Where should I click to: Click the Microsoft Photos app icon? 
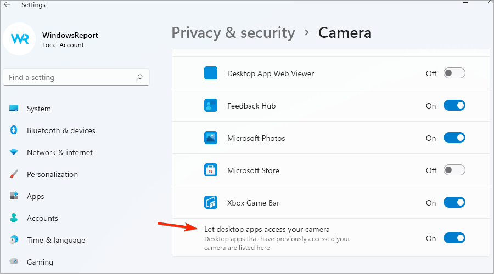210,138
